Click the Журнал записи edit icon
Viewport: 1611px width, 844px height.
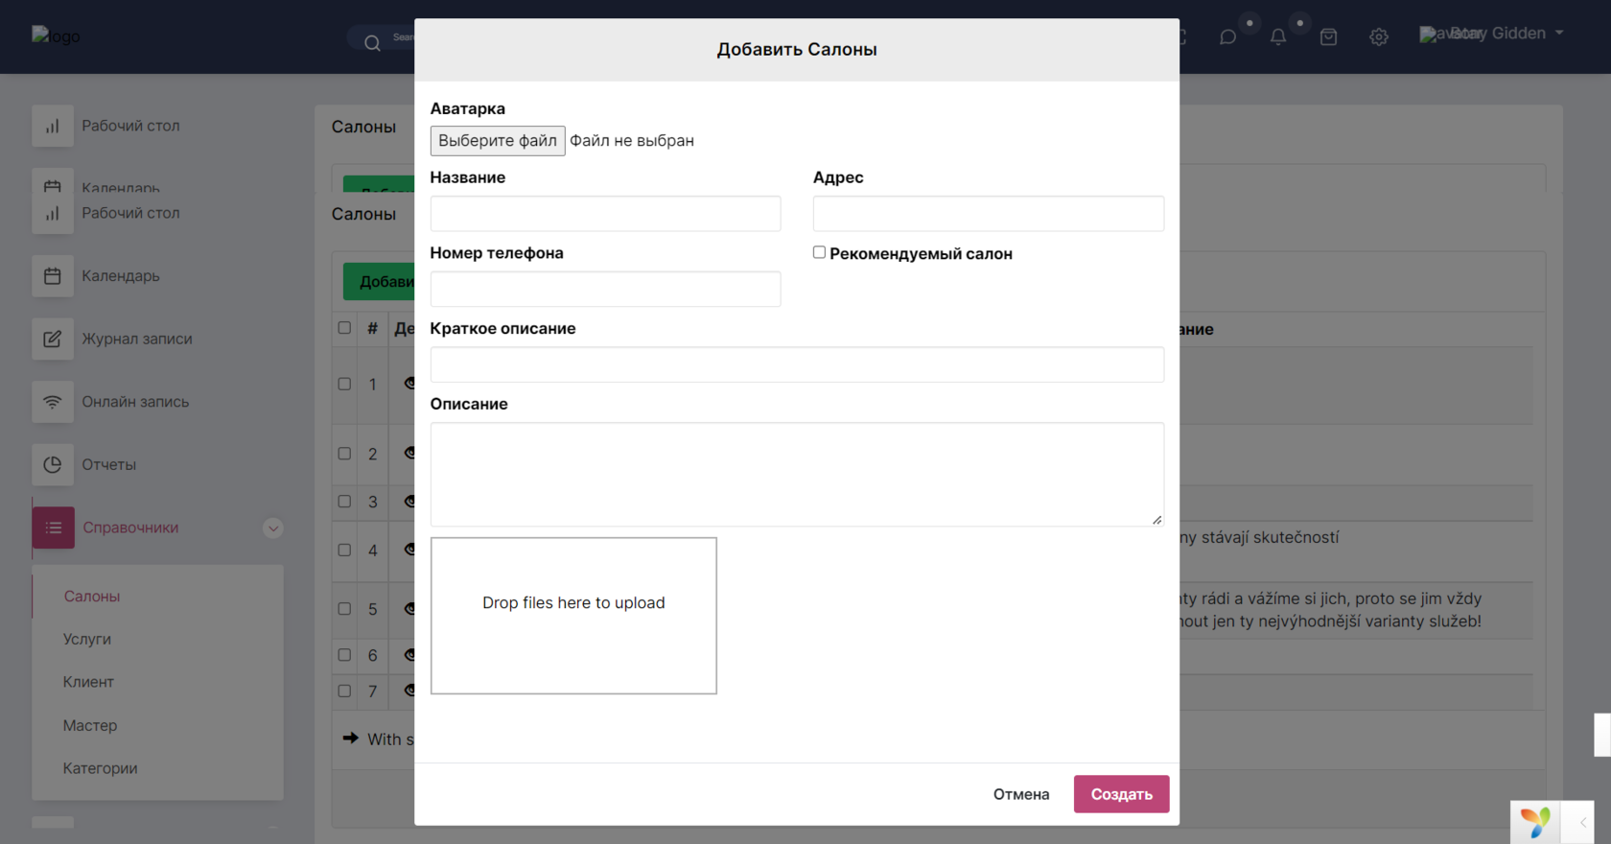coord(53,339)
